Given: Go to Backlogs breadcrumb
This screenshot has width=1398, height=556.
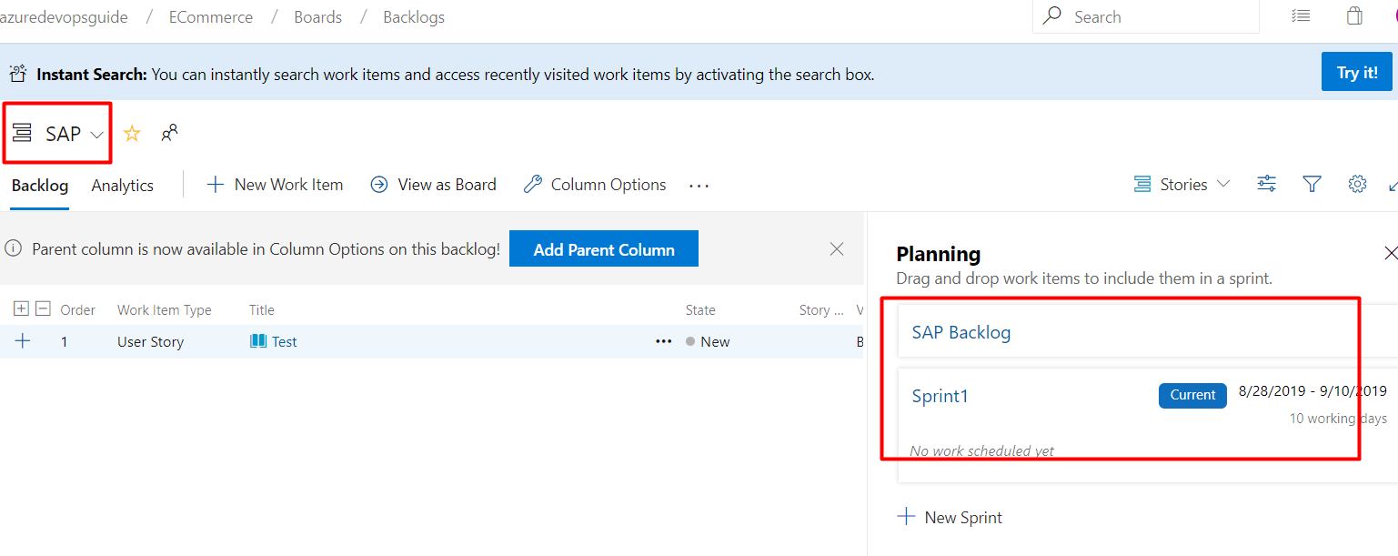Looking at the screenshot, I should click(414, 17).
